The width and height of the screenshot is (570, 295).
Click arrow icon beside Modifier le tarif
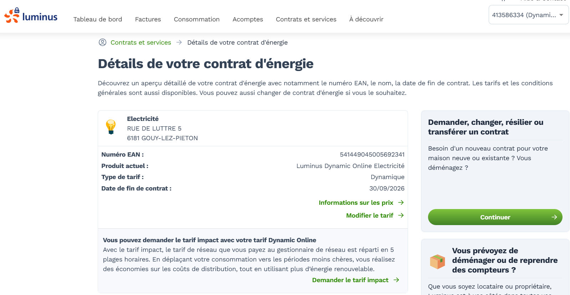click(x=401, y=215)
